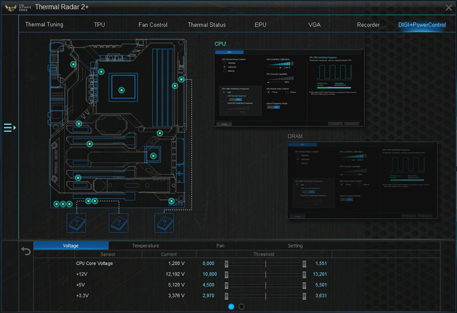Open the DRAM power control preview
Viewport: 457px width, 313px height.
pyautogui.click(x=362, y=180)
